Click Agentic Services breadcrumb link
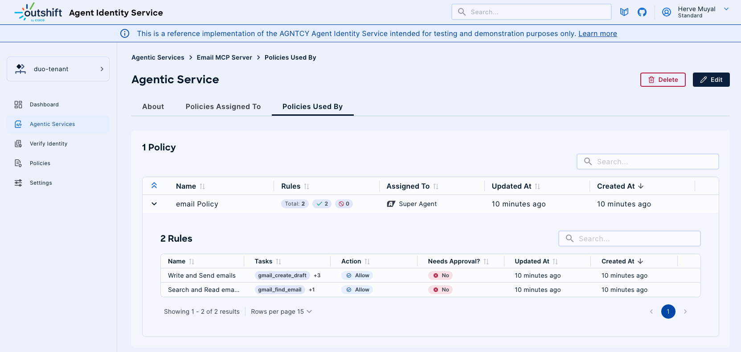Screen dimensions: 741x352 pyautogui.click(x=158, y=57)
